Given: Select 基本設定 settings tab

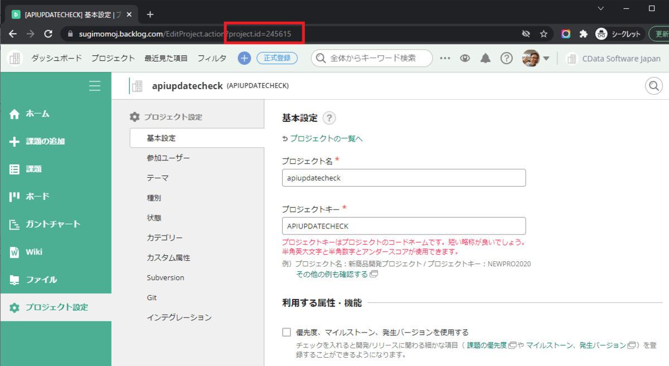Looking at the screenshot, I should coord(197,138).
